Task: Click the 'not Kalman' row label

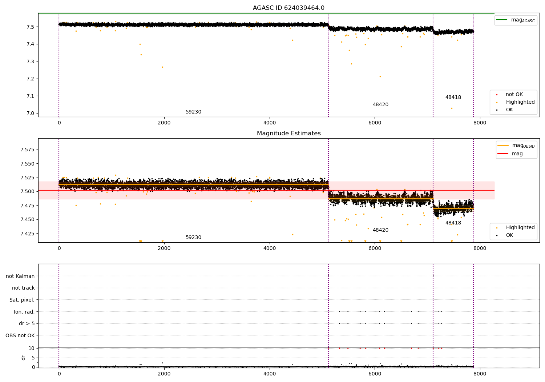Action: point(20,276)
